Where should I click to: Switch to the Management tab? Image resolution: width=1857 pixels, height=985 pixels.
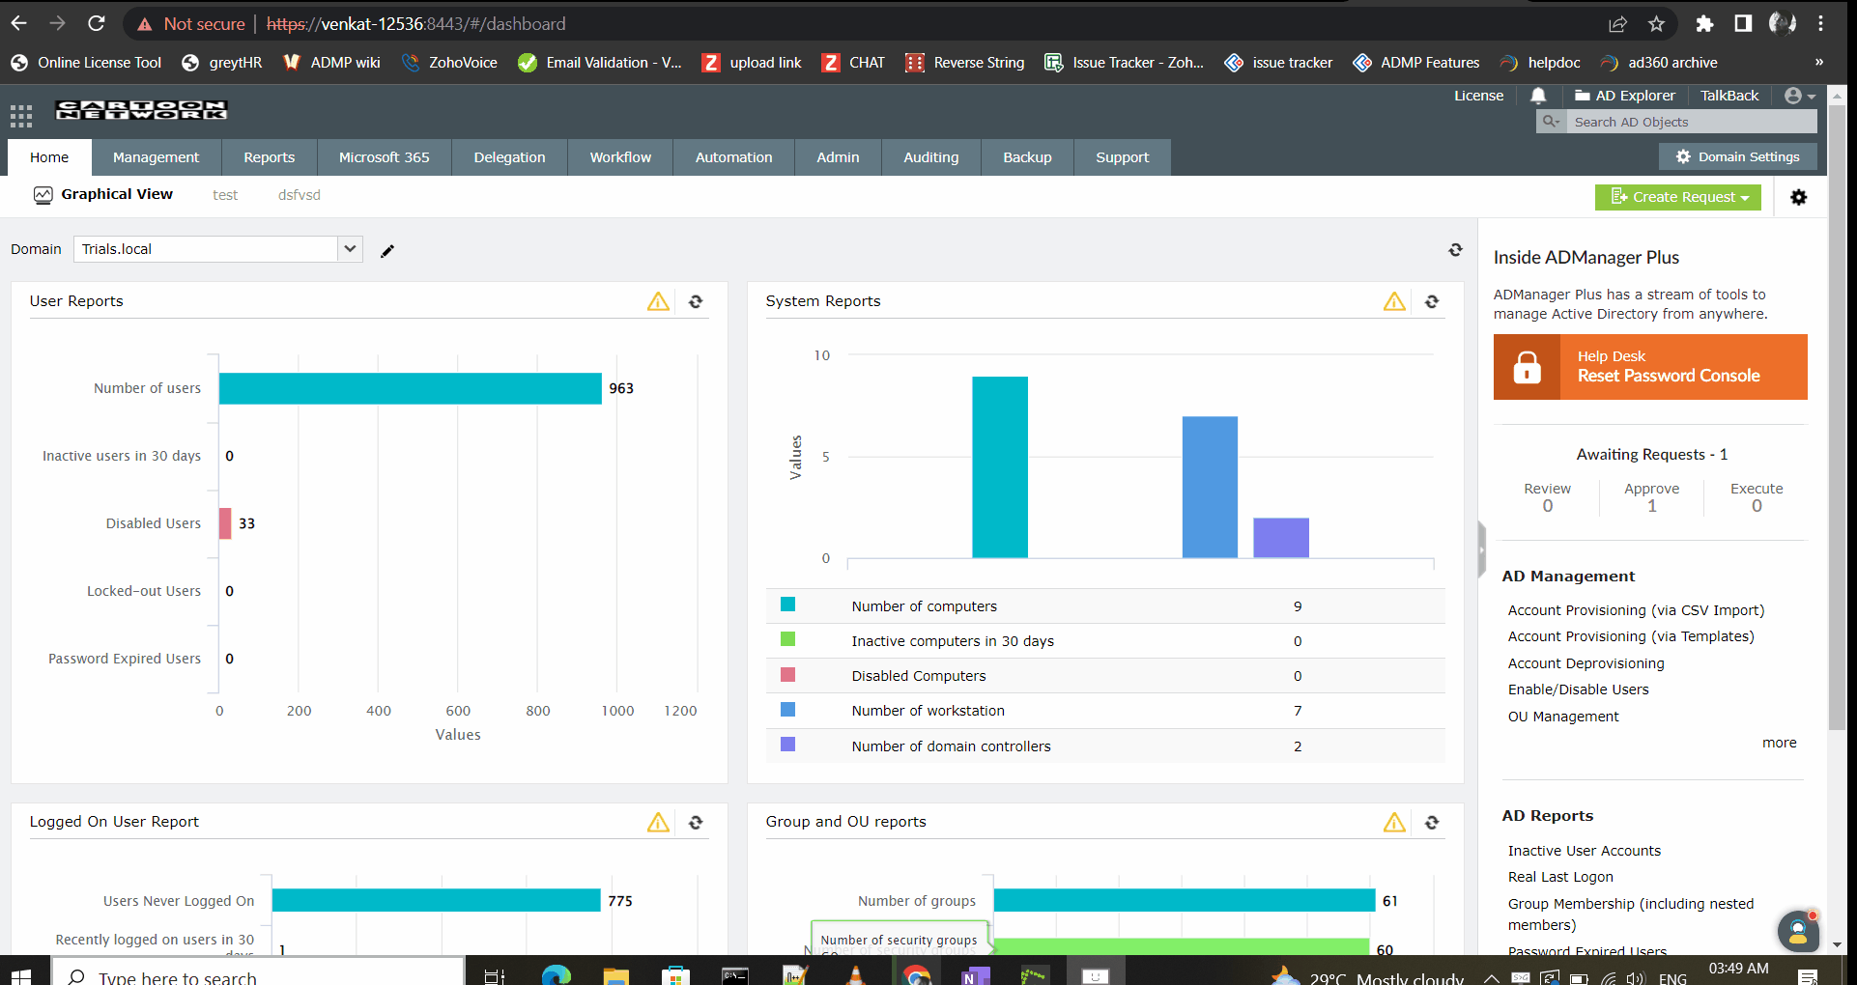point(156,157)
